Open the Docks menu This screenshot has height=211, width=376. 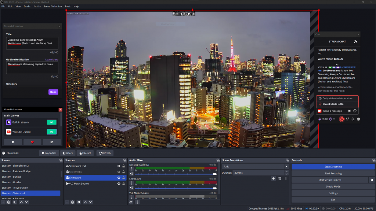(x=27, y=7)
